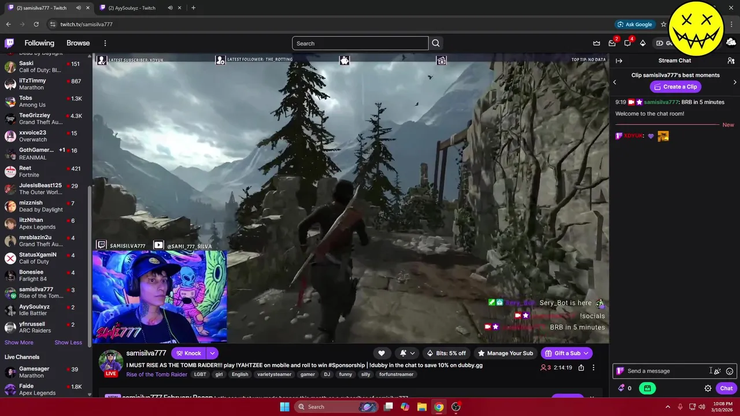Collapse the Stream Chat panel
The width and height of the screenshot is (740, 416).
(x=619, y=61)
